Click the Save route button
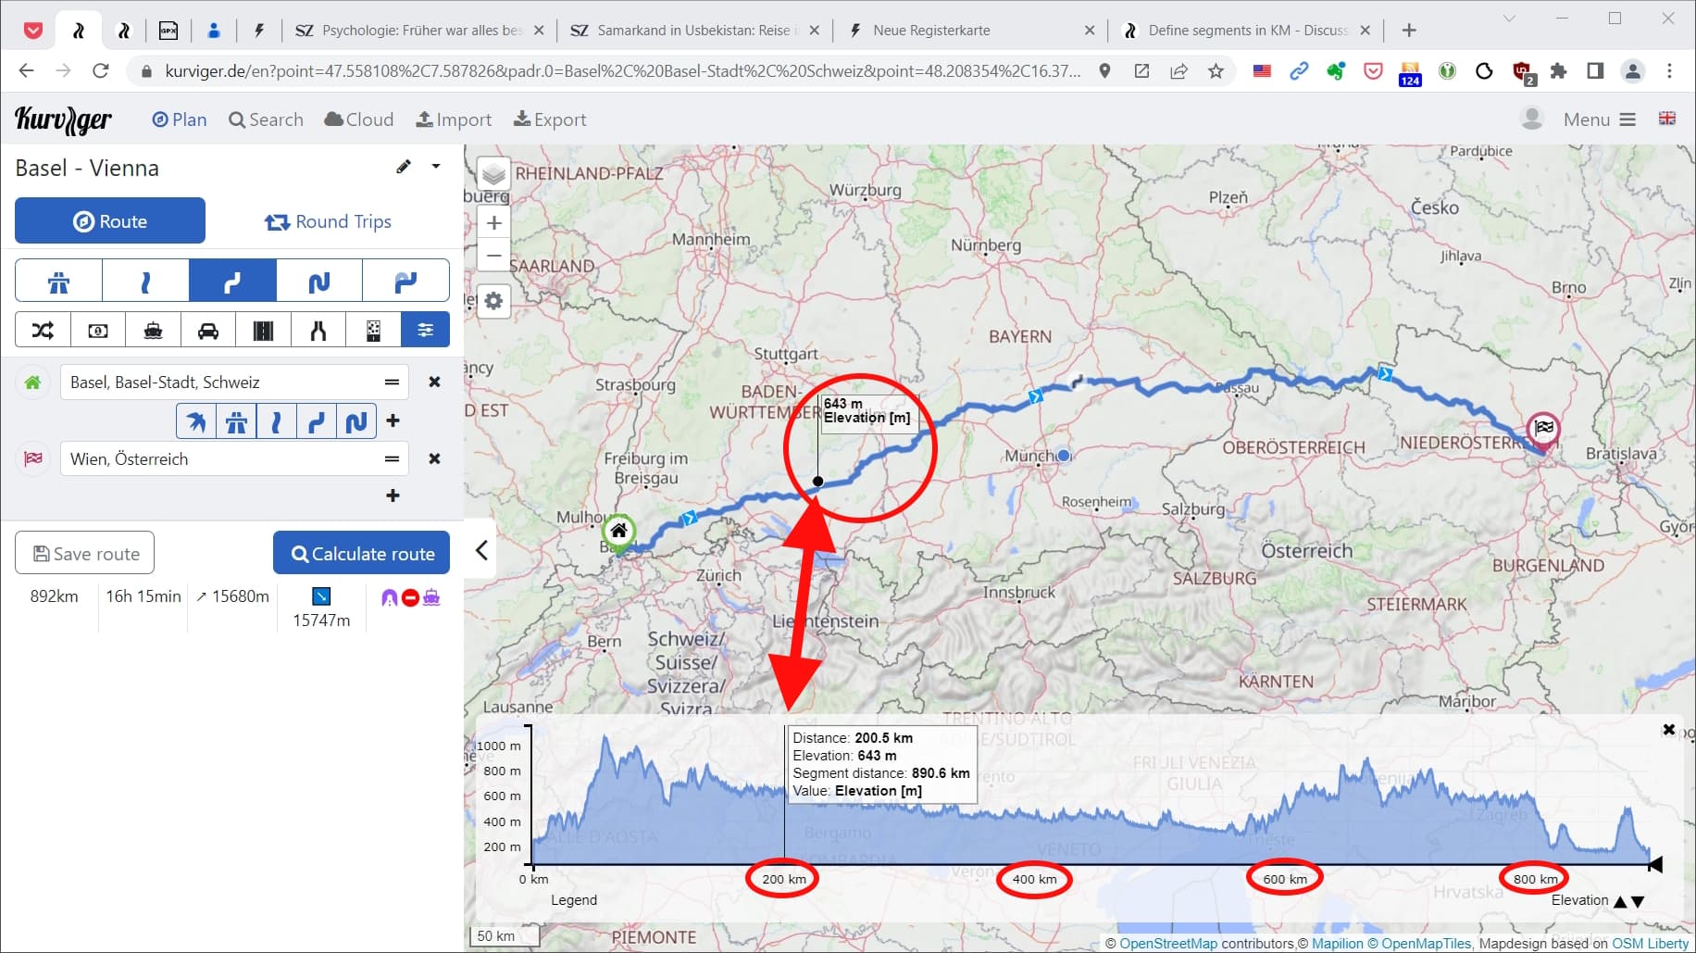Viewport: 1696px width, 953px height. click(x=85, y=553)
